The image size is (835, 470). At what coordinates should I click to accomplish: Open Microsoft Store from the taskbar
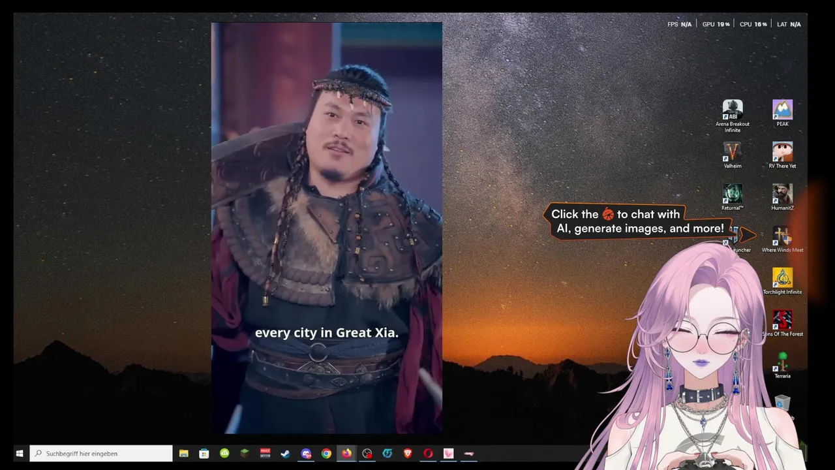pyautogui.click(x=204, y=453)
